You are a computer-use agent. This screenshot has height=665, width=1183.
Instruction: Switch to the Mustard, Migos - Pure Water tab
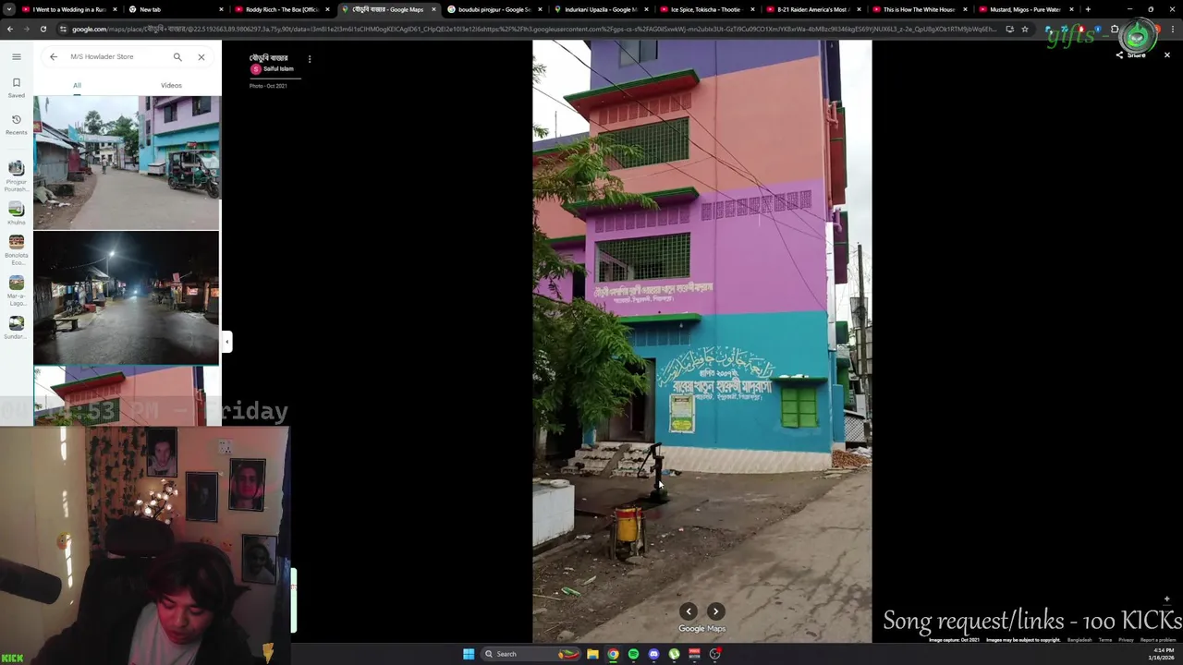point(1026,9)
